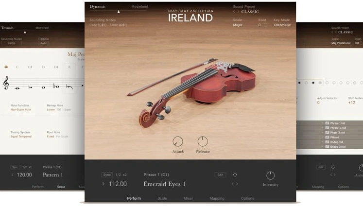Click the Release knob in the center window
This screenshot has height=210, width=363.
(x=203, y=141)
